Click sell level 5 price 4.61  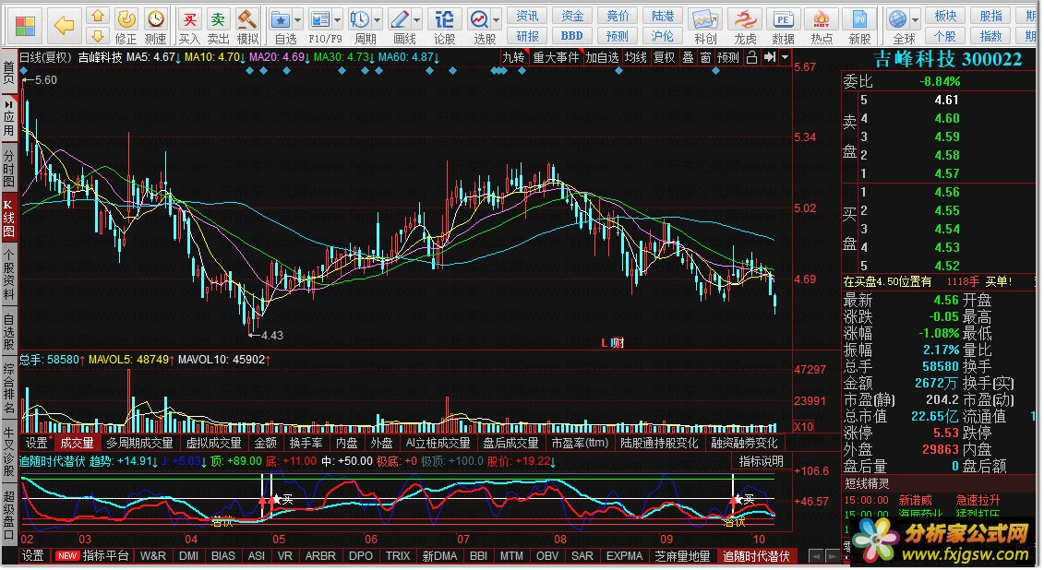(946, 100)
